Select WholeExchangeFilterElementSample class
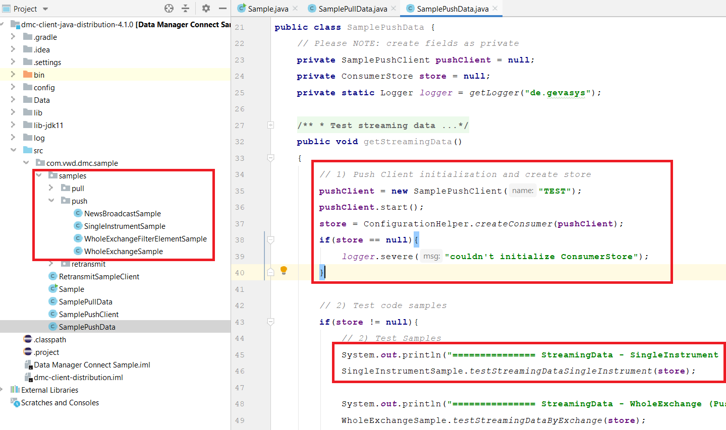Screen dimensions: 726x430 coord(145,239)
